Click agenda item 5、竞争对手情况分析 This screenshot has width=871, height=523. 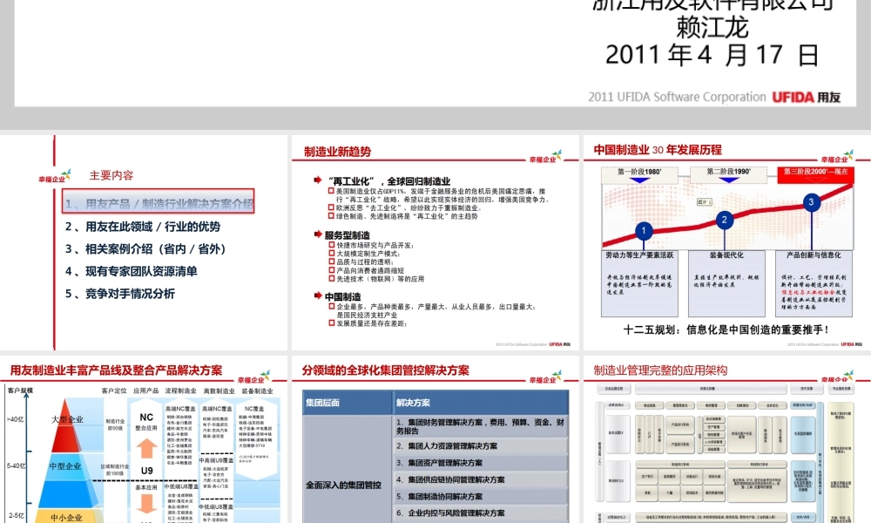[120, 294]
